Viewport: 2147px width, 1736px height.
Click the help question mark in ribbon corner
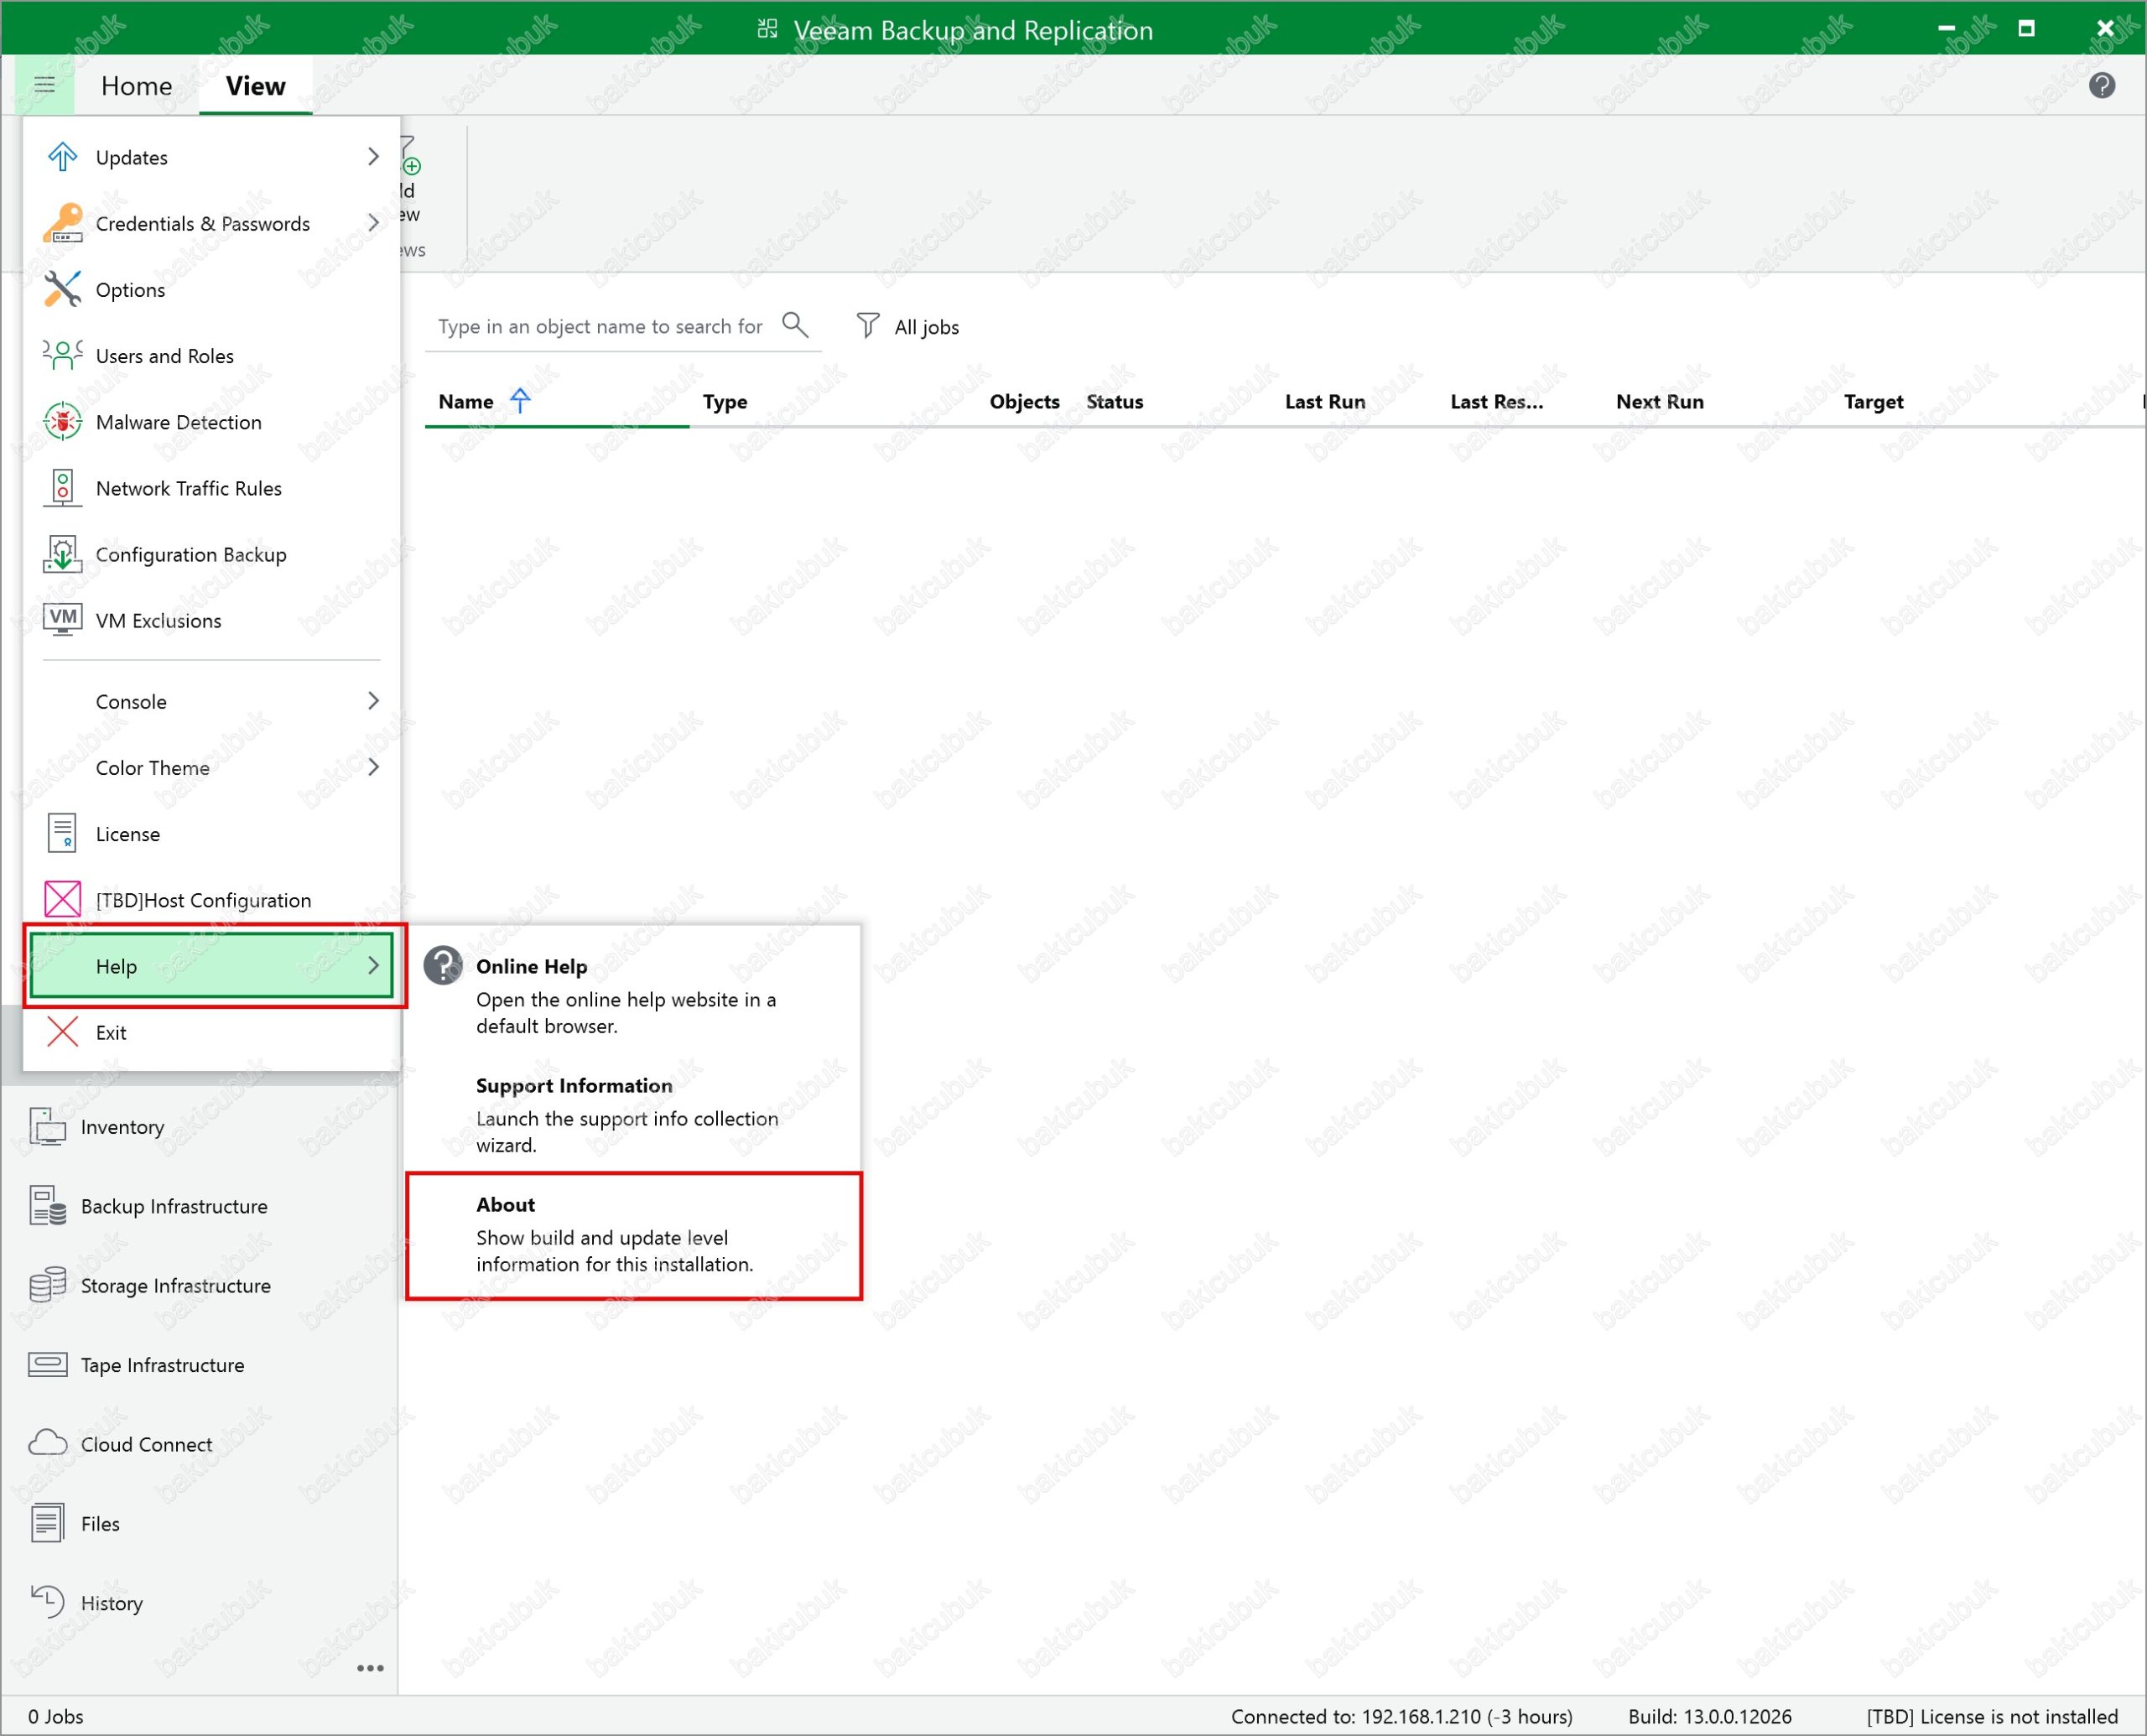(2101, 86)
